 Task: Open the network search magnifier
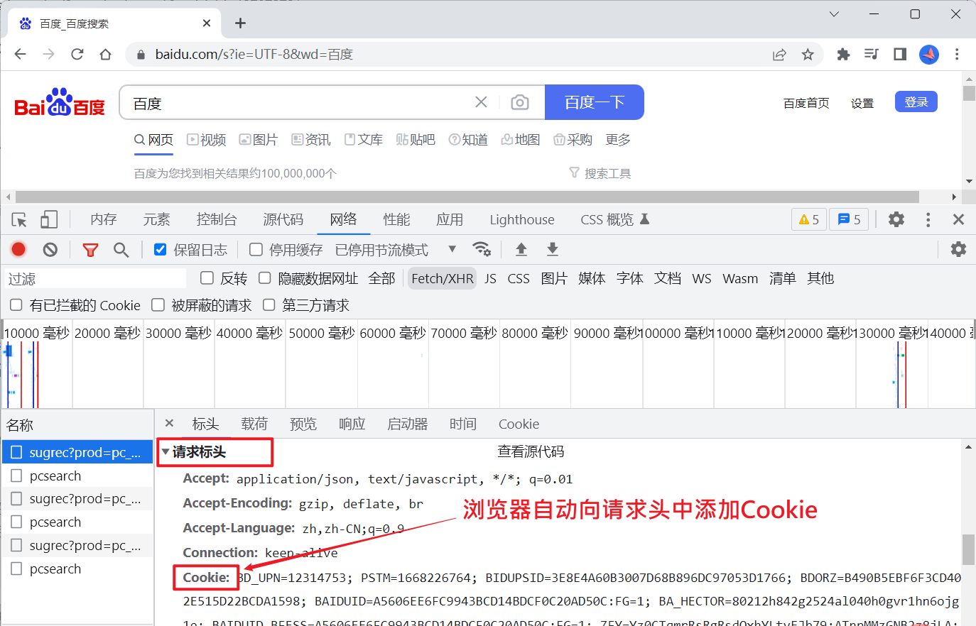point(121,250)
